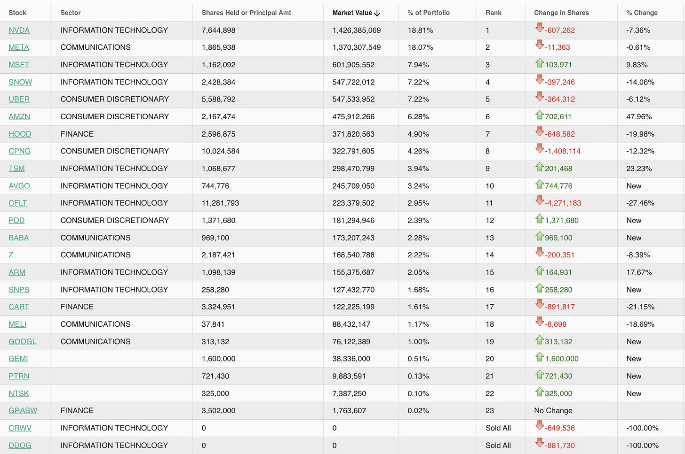Open the Z ticker link
Screen dimensions: 685x454
coord(11,255)
